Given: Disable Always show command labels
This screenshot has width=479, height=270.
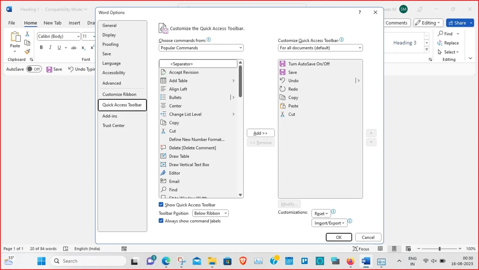Looking at the screenshot, I should click(x=161, y=221).
